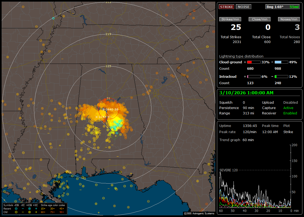Image resolution: width=304 pixels, height=217 pixels.
Task: Click the Close/min label button
Action: pos(259,19)
